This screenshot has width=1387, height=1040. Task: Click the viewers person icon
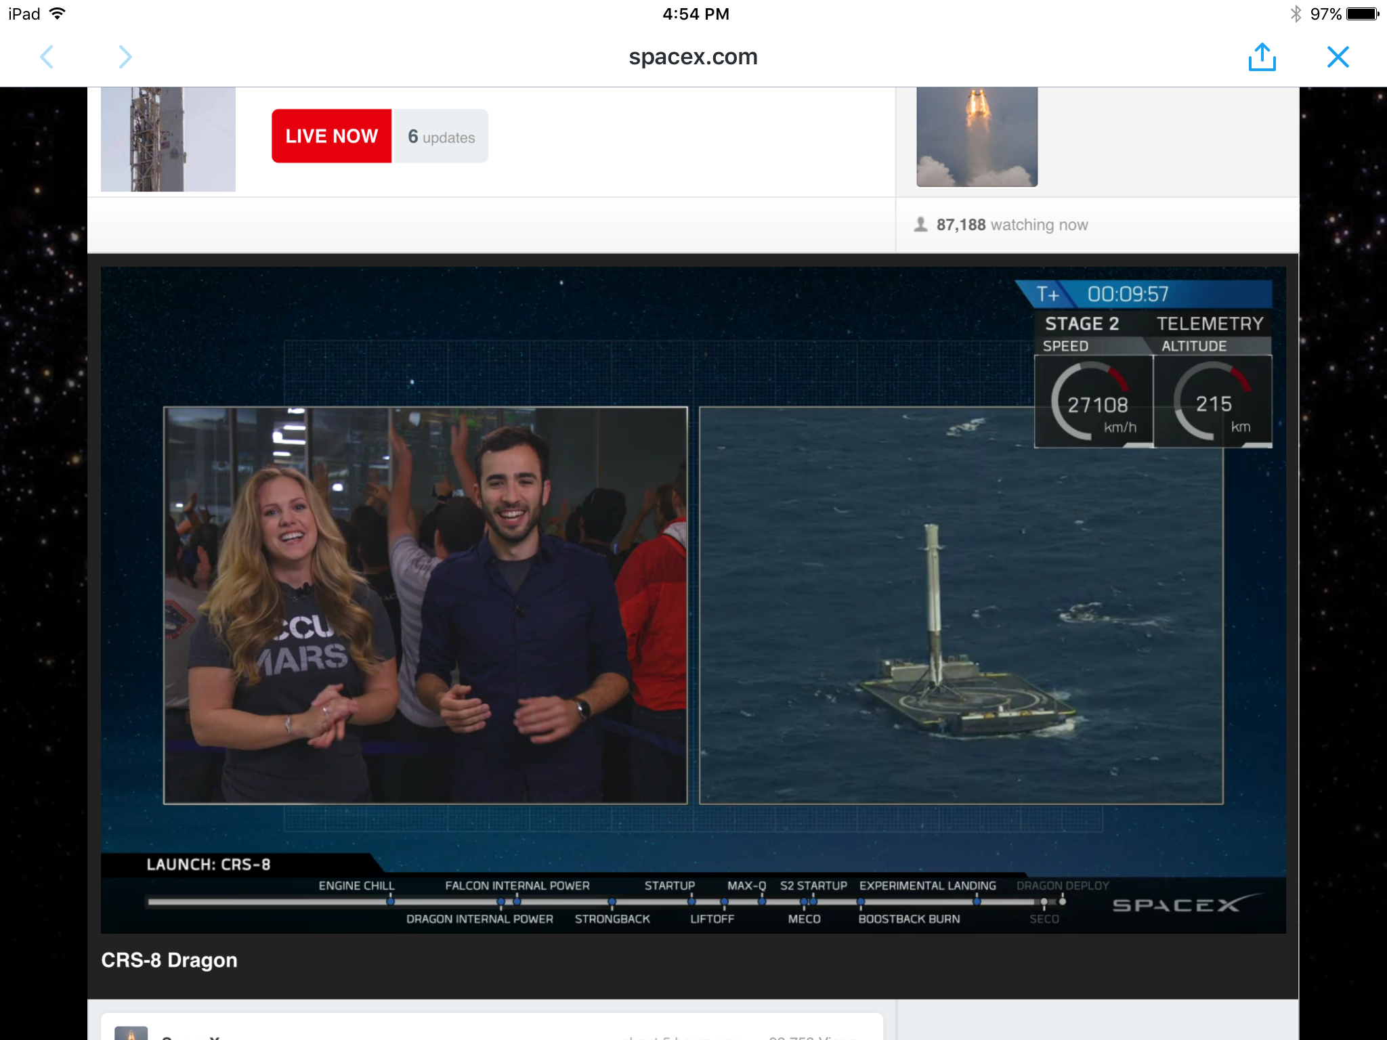point(920,224)
